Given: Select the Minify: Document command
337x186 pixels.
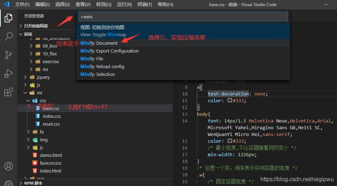Looking at the screenshot, I should pos(183,43).
